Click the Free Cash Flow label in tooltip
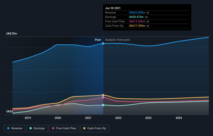213x136 pixels. pyautogui.click(x=115, y=21)
